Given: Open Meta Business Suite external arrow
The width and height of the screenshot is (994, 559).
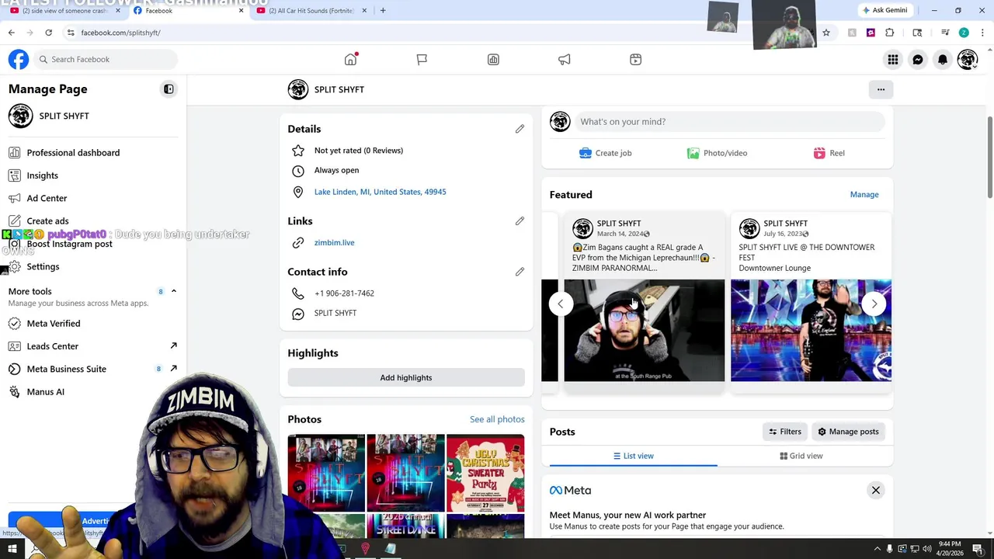Looking at the screenshot, I should 173,369.
